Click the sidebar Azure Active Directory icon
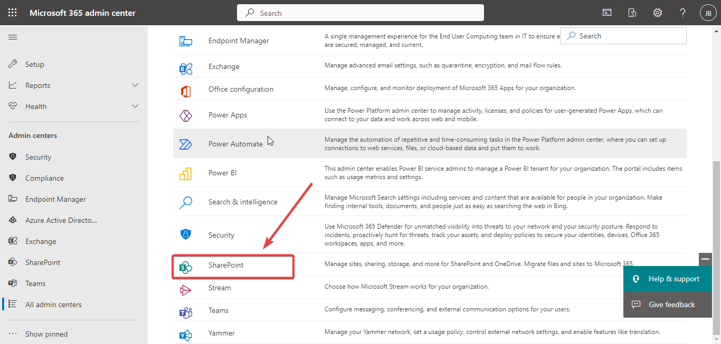 click(x=13, y=220)
